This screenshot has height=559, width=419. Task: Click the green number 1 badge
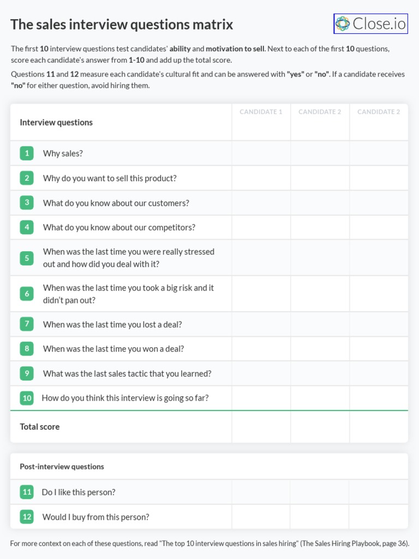point(27,153)
